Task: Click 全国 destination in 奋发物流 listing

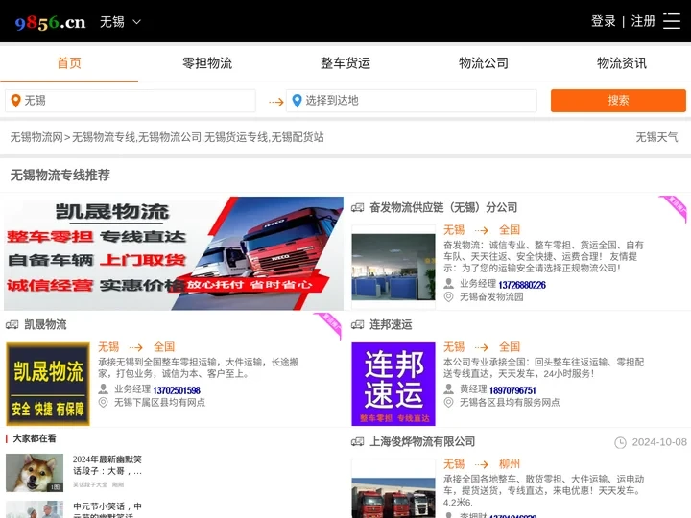Action: click(510, 230)
